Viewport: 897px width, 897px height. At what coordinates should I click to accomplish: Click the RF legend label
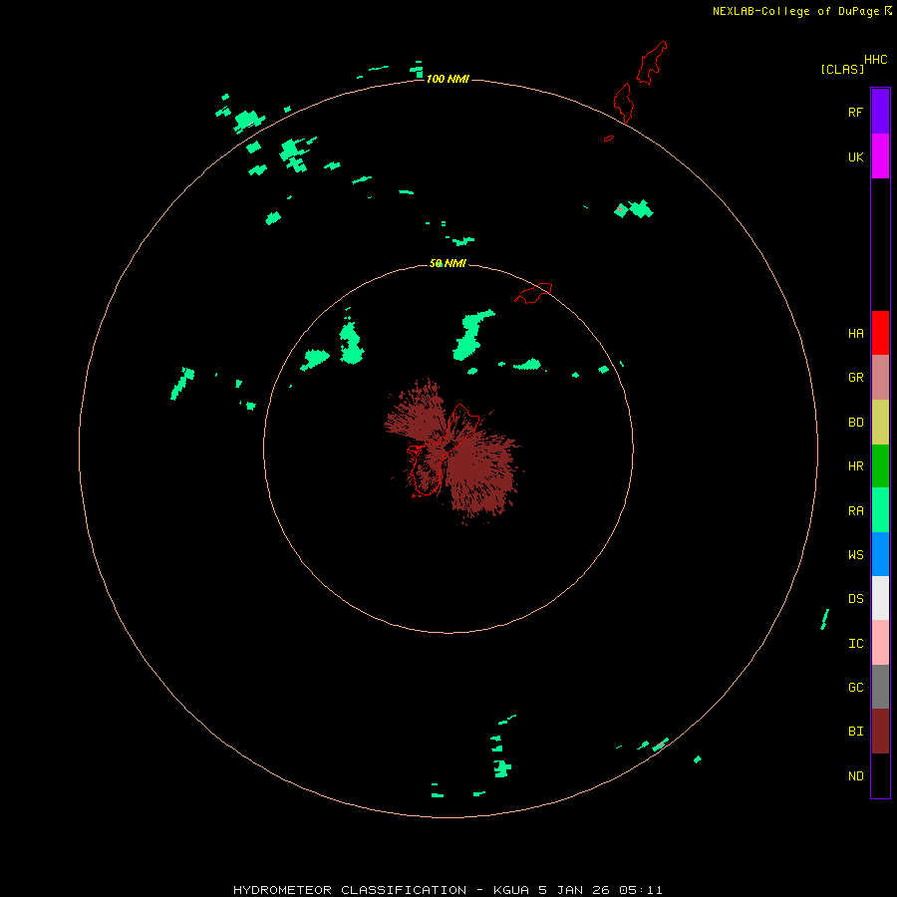pyautogui.click(x=855, y=112)
